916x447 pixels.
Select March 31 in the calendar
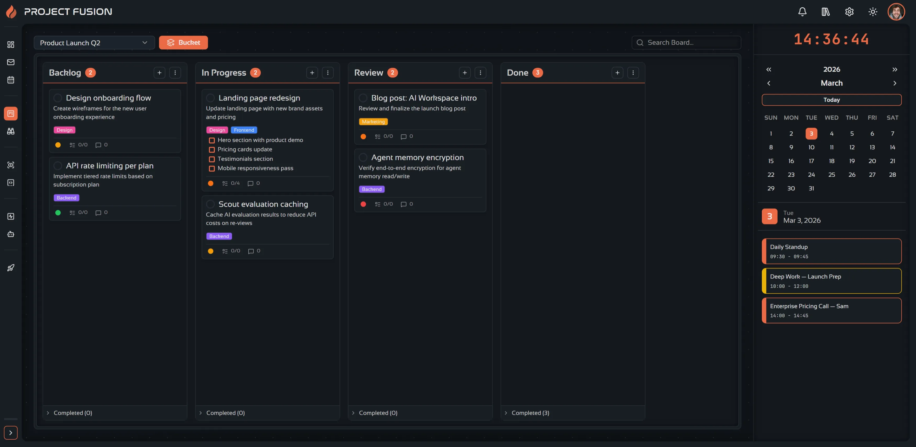click(811, 188)
